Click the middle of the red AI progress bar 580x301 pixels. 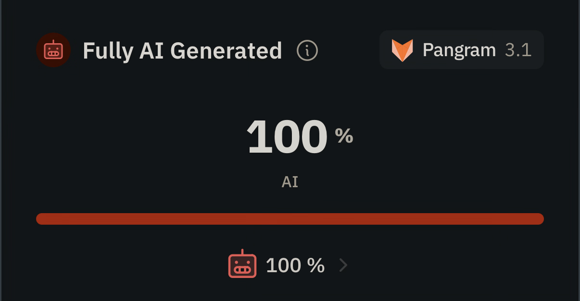coord(290,219)
